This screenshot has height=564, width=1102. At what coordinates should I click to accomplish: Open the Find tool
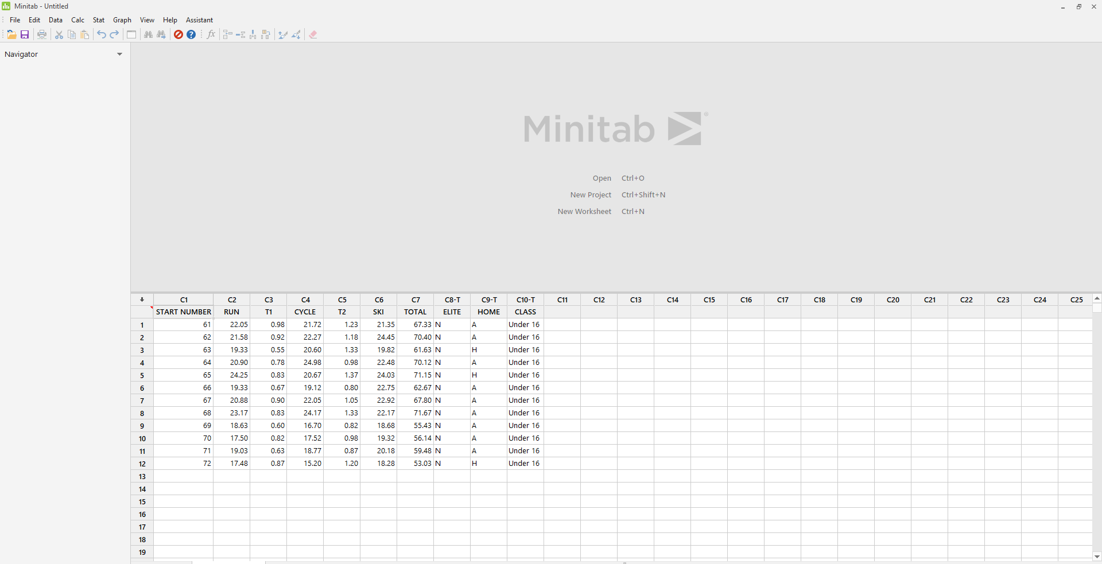tap(148, 34)
